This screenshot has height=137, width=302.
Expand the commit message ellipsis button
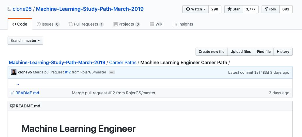[x=112, y=73]
